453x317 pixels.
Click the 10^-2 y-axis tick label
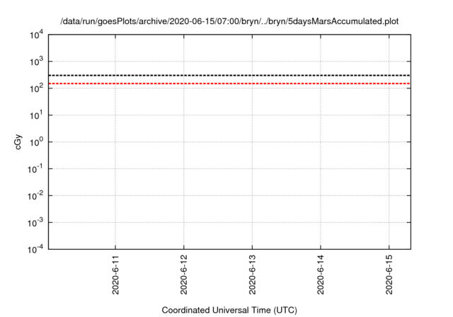pyautogui.click(x=35, y=196)
